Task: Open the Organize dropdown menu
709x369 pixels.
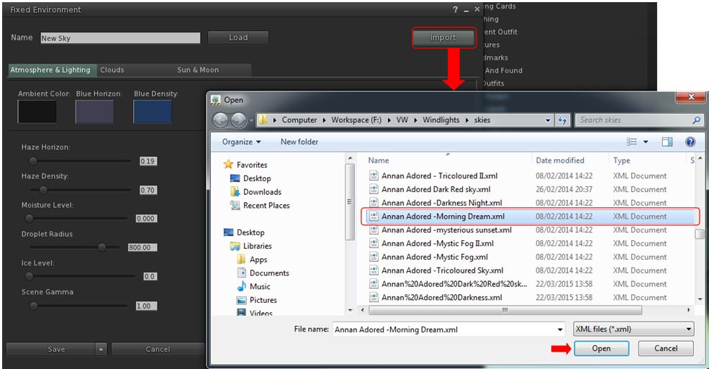Action: point(241,142)
